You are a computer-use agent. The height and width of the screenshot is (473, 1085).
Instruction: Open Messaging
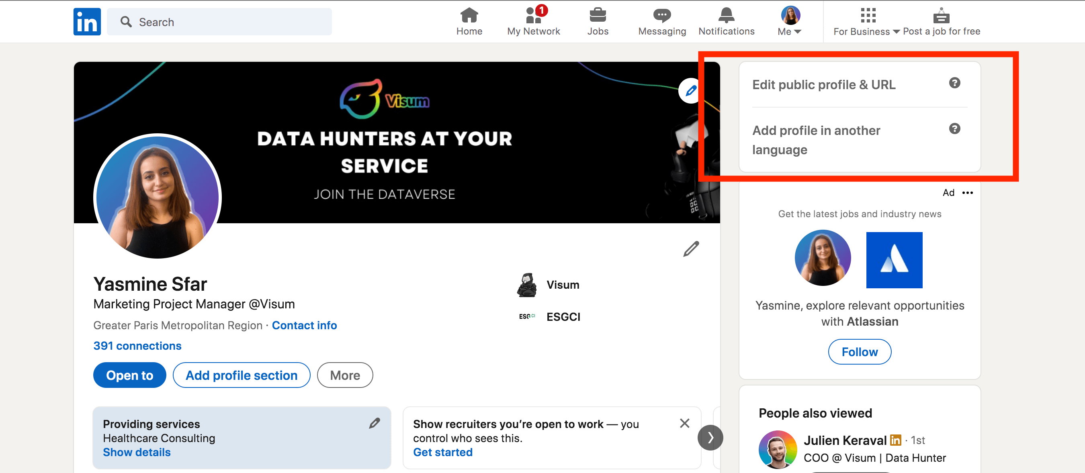point(662,21)
